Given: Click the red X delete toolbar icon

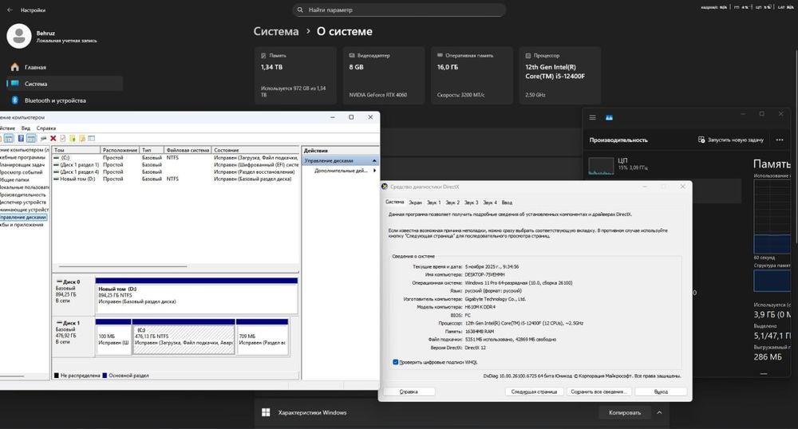Looking at the screenshot, I should [x=53, y=138].
